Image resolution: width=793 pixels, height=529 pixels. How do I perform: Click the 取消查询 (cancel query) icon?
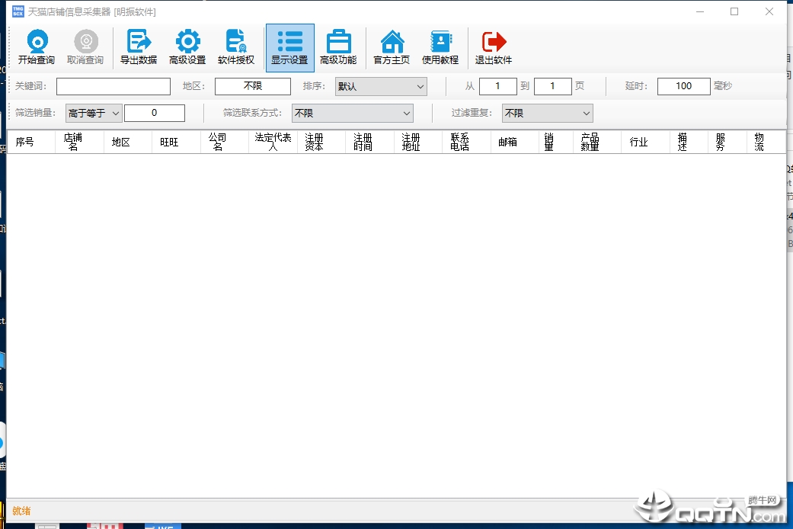tap(85, 47)
